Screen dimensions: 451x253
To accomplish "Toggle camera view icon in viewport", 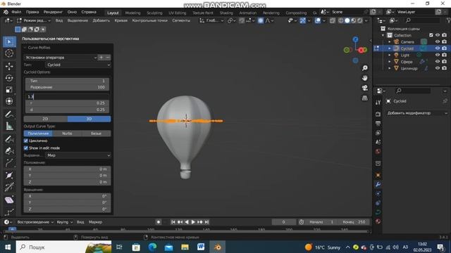I will (365, 88).
